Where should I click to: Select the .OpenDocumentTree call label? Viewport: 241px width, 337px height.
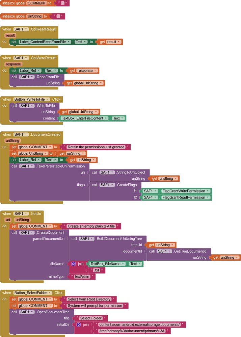pos(53,312)
